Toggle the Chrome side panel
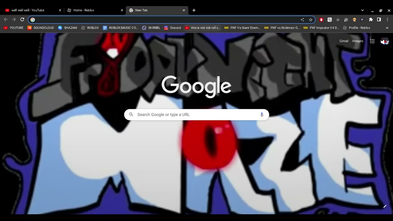 point(379,20)
